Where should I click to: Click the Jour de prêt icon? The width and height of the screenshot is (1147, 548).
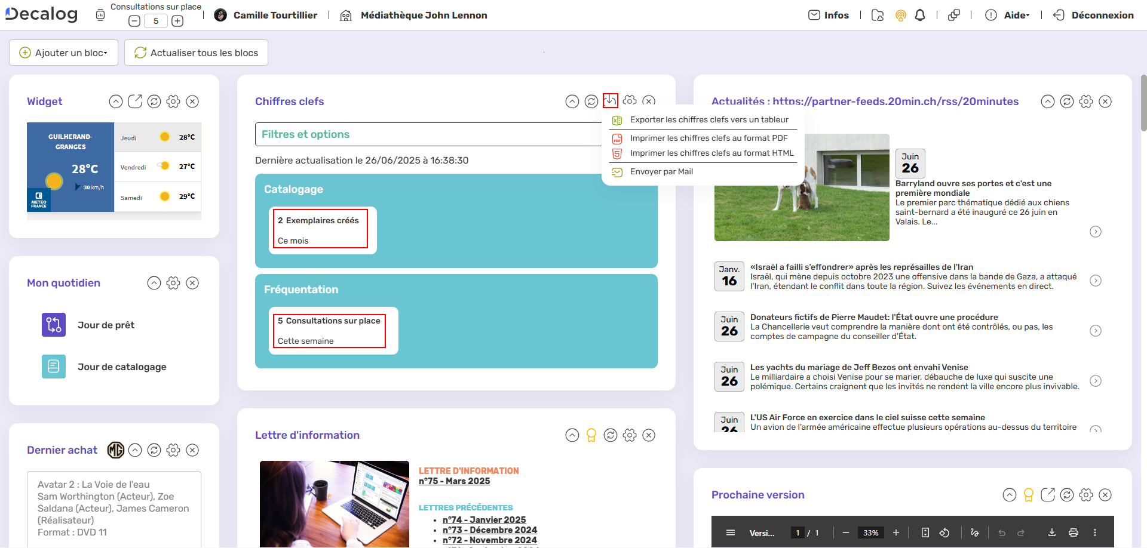pyautogui.click(x=53, y=325)
